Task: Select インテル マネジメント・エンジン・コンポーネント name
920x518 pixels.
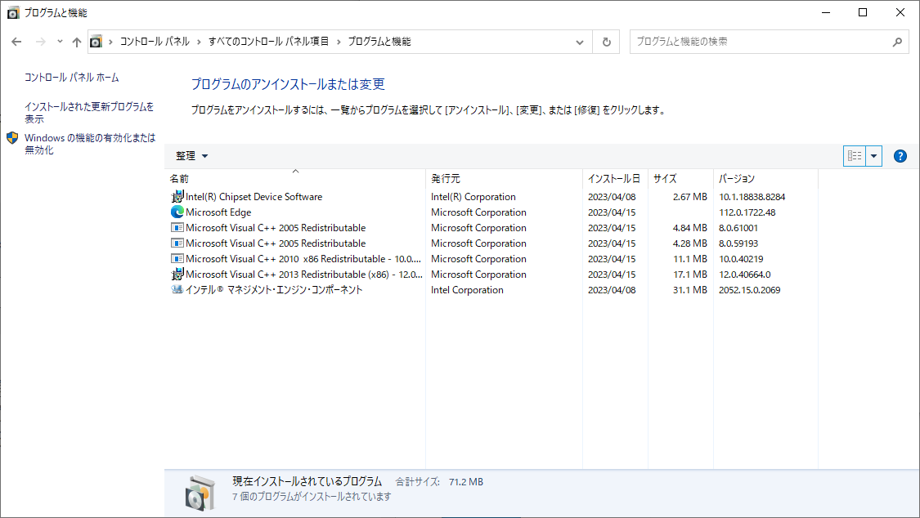Action: click(x=274, y=289)
